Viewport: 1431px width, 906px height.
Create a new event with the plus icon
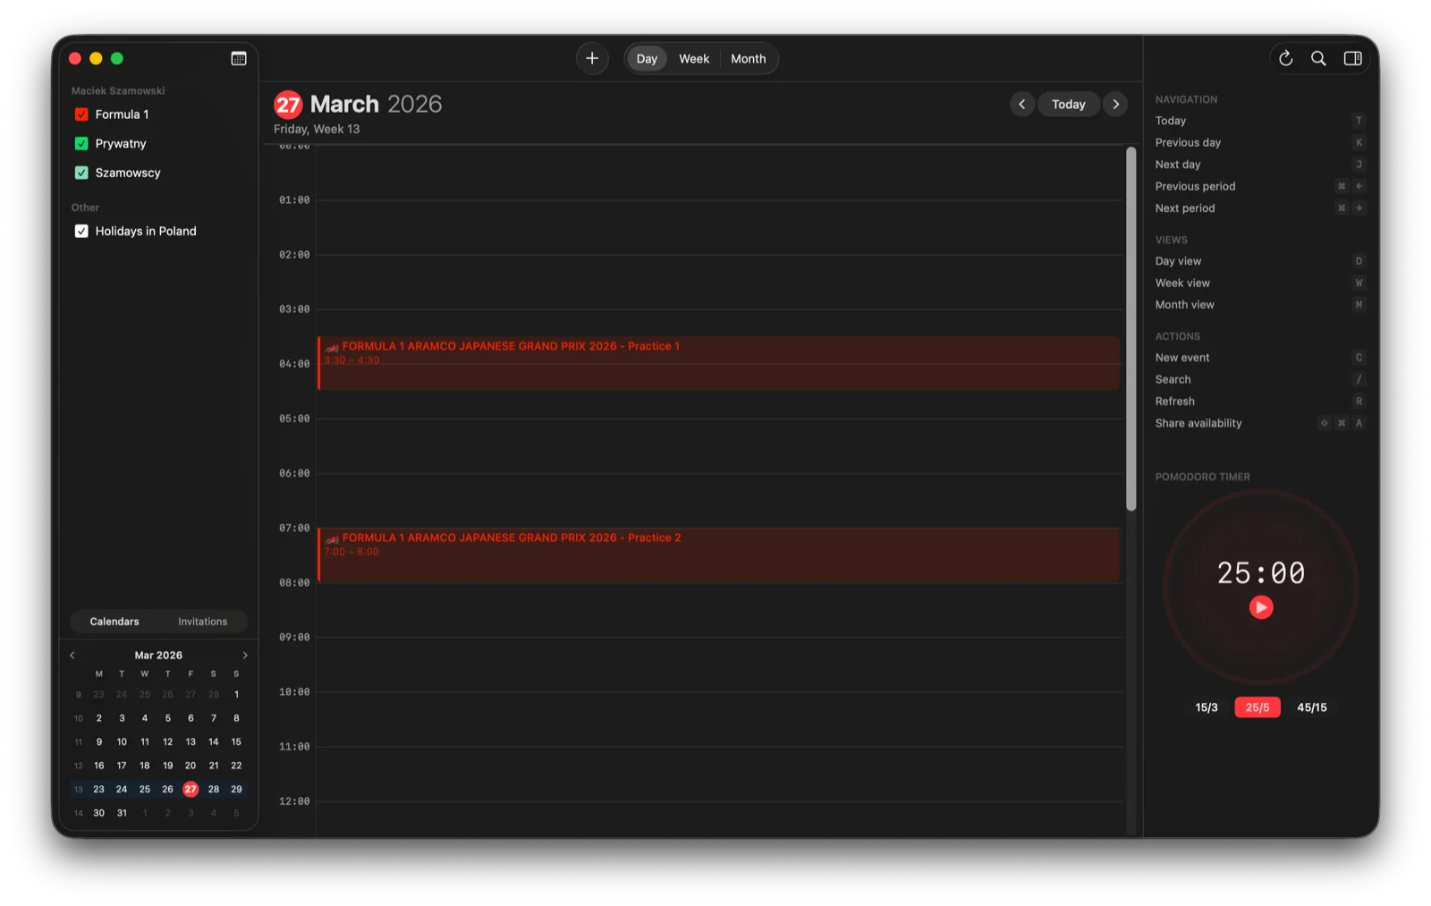(x=591, y=58)
